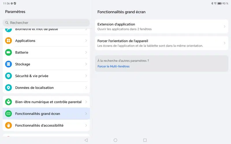Screen dimensions: 231x144
Task: Click the Rechercher search field
Action: point(46,23)
